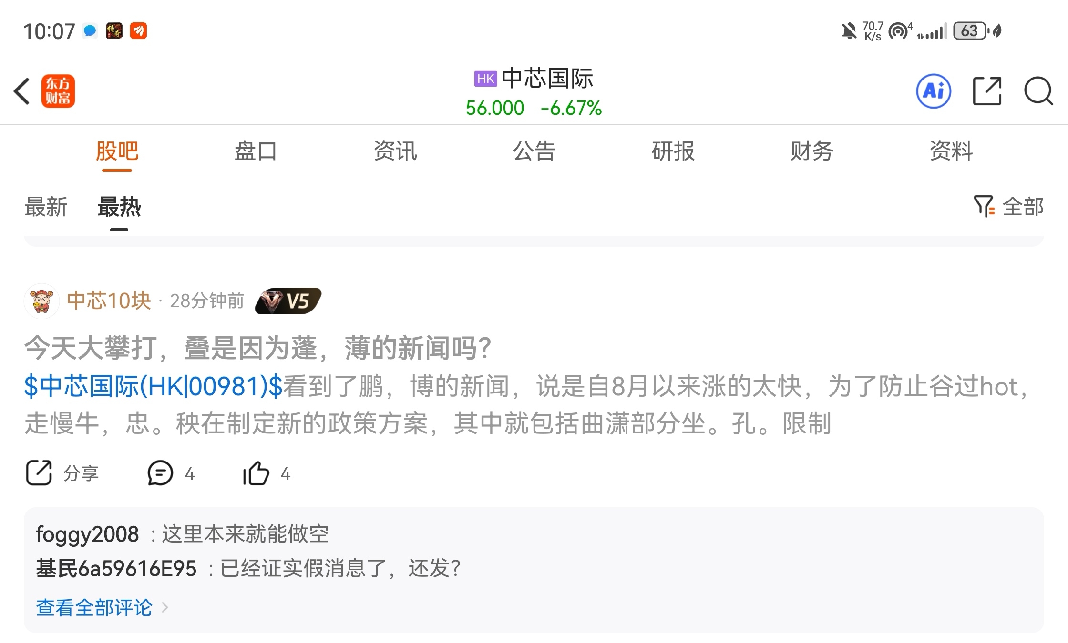Tap the poster's avatar thumbnail
Screen dimensions: 1068x643
[42, 301]
